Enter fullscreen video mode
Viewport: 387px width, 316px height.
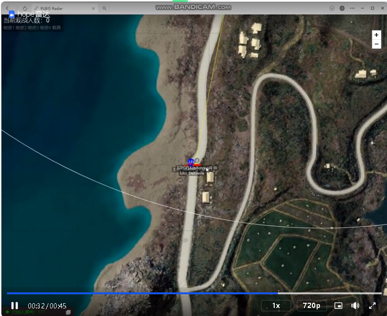[372, 306]
